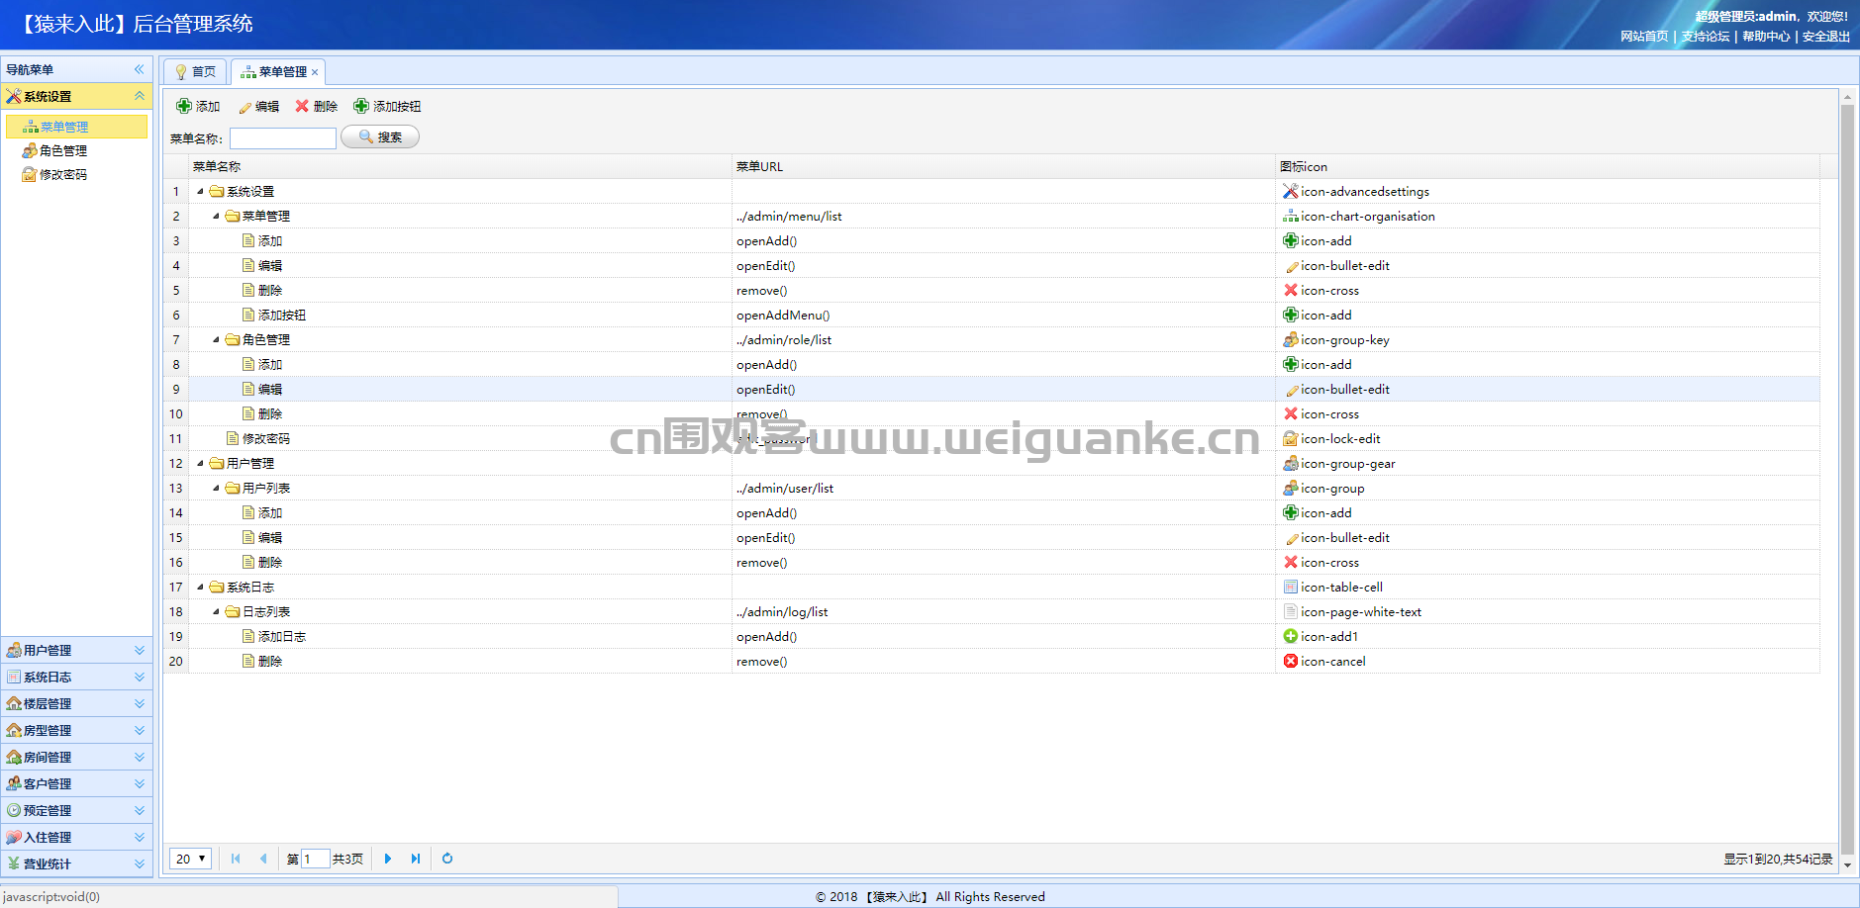The height and width of the screenshot is (908, 1860).
Task: Click the 安全退出 logout link
Action: click(1826, 37)
